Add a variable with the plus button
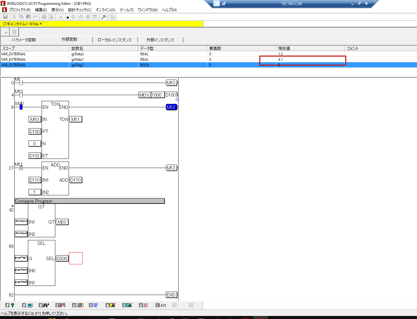 pos(6,32)
